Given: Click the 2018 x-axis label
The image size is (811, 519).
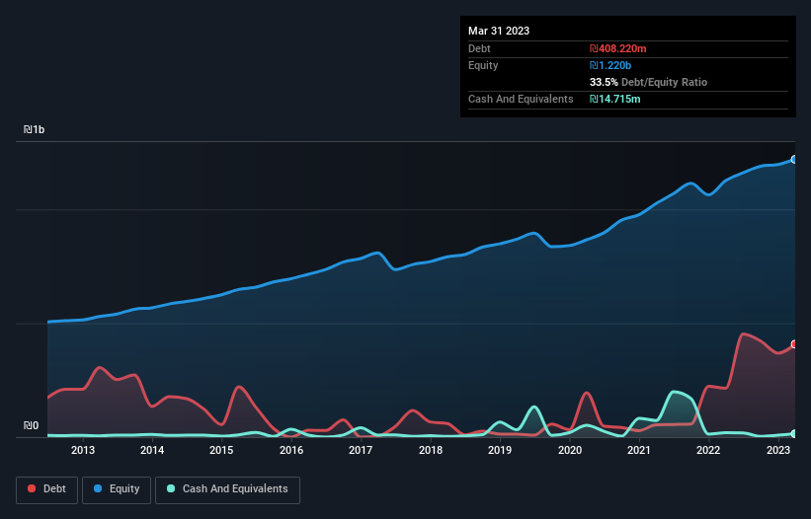Looking at the screenshot, I should [431, 450].
